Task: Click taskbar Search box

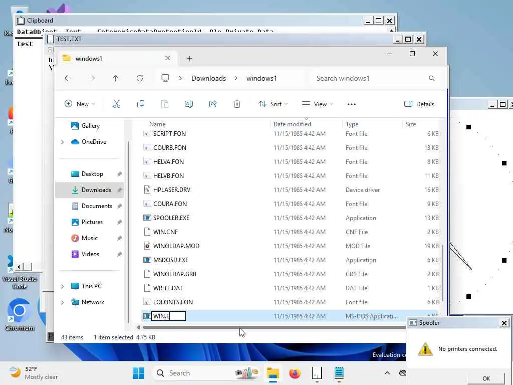Action: [206, 373]
